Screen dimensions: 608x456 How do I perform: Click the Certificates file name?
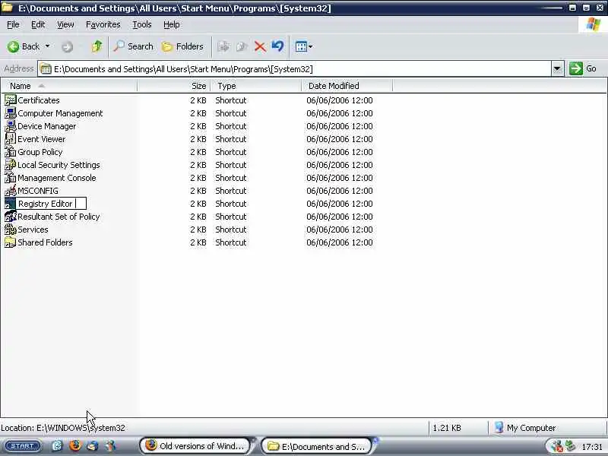pyautogui.click(x=39, y=100)
